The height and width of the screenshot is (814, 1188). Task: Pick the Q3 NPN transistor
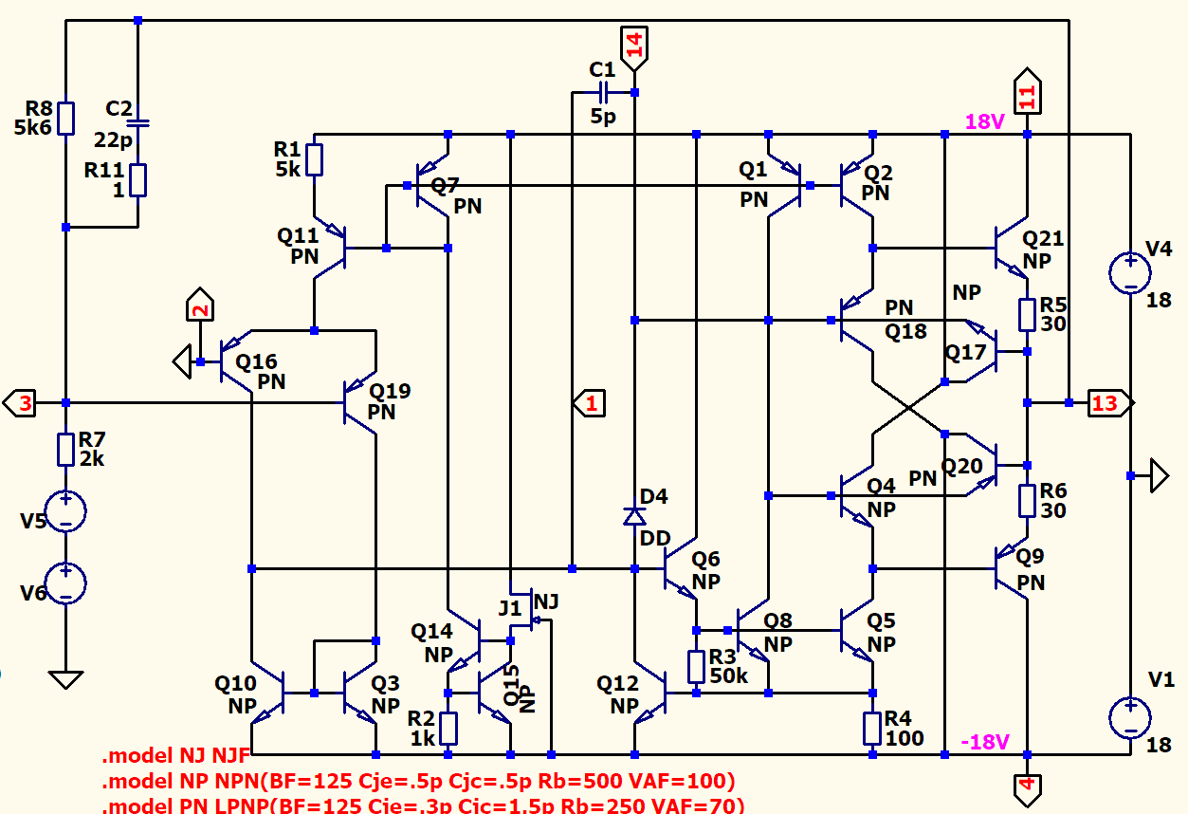[x=359, y=693]
